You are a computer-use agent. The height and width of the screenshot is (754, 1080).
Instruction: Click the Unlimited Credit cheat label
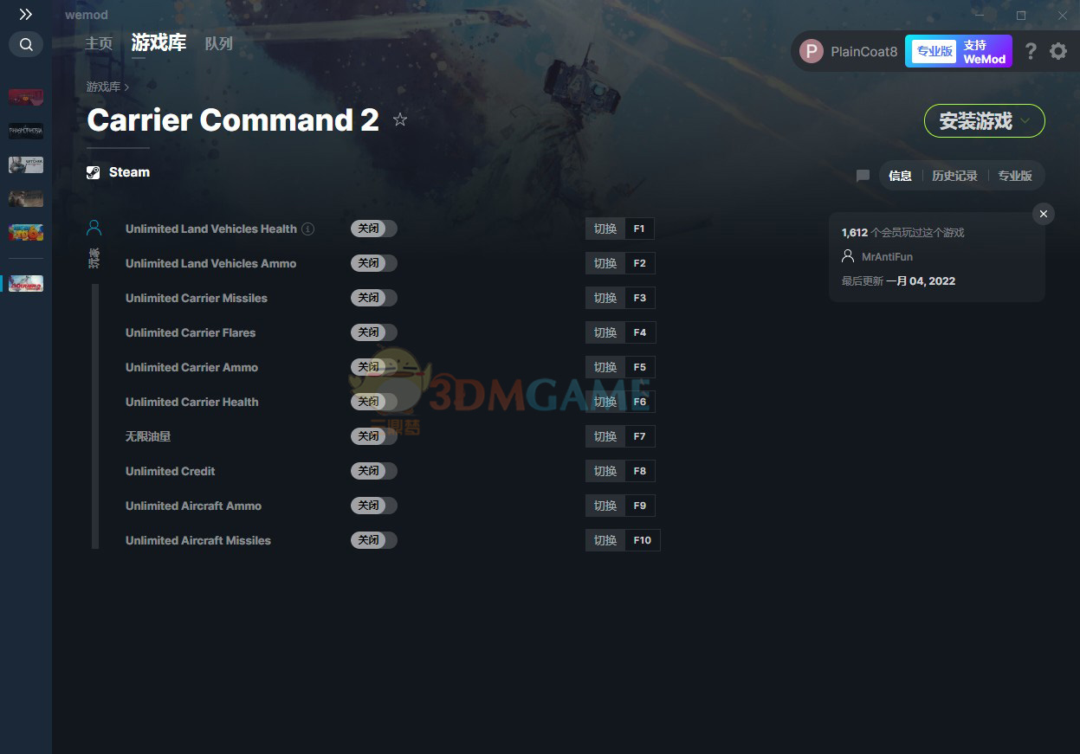[x=171, y=471]
